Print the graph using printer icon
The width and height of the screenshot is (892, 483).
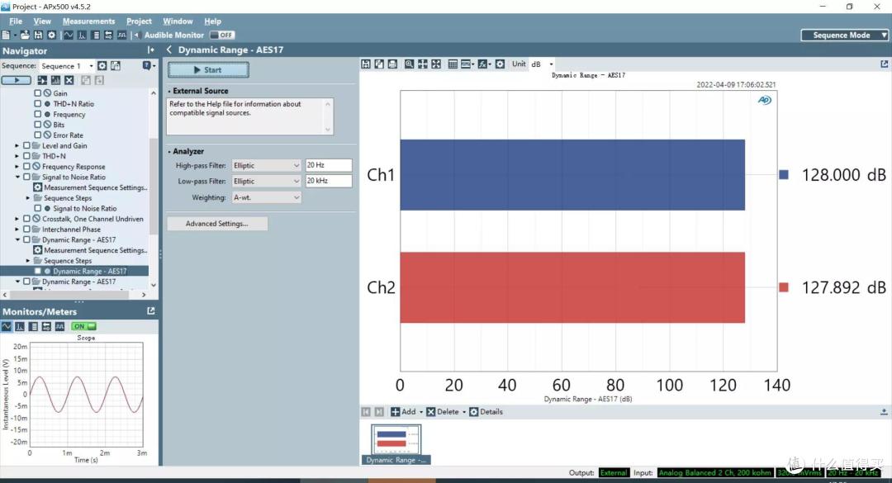tap(392, 64)
